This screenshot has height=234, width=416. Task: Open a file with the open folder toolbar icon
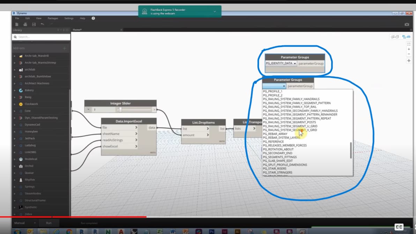(x=25, y=24)
